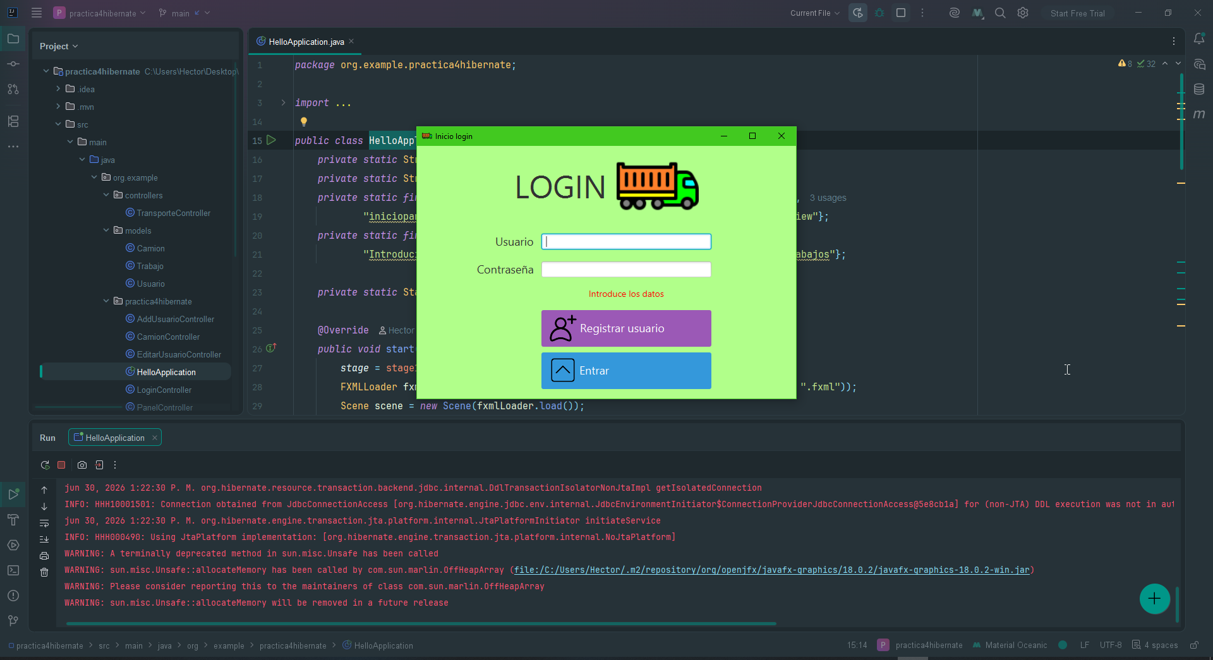Toggle scroll to end of console
Screen dimensions: 1213x660
click(x=44, y=539)
